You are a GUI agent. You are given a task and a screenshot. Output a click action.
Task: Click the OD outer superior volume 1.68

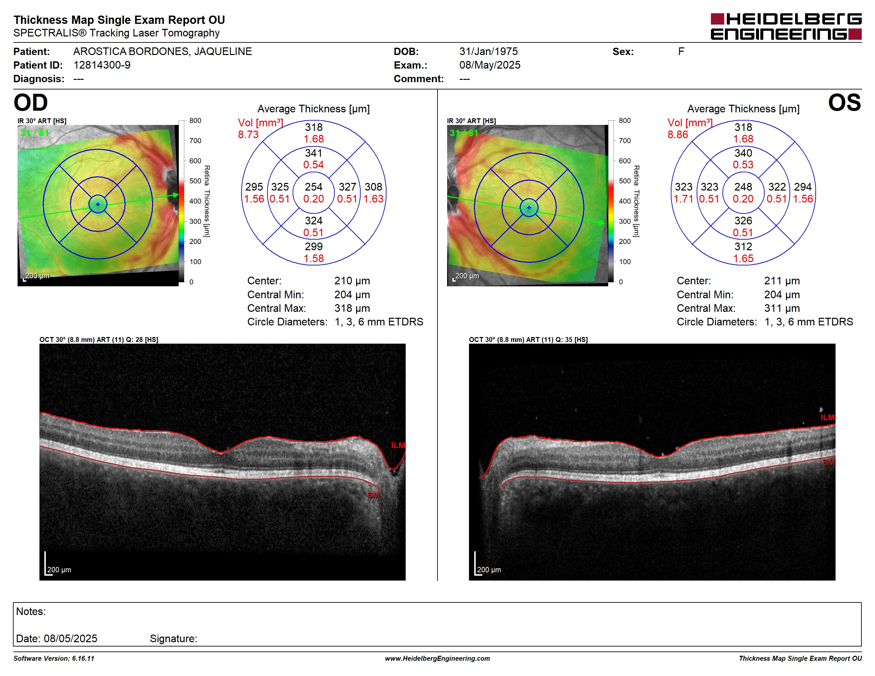click(313, 139)
